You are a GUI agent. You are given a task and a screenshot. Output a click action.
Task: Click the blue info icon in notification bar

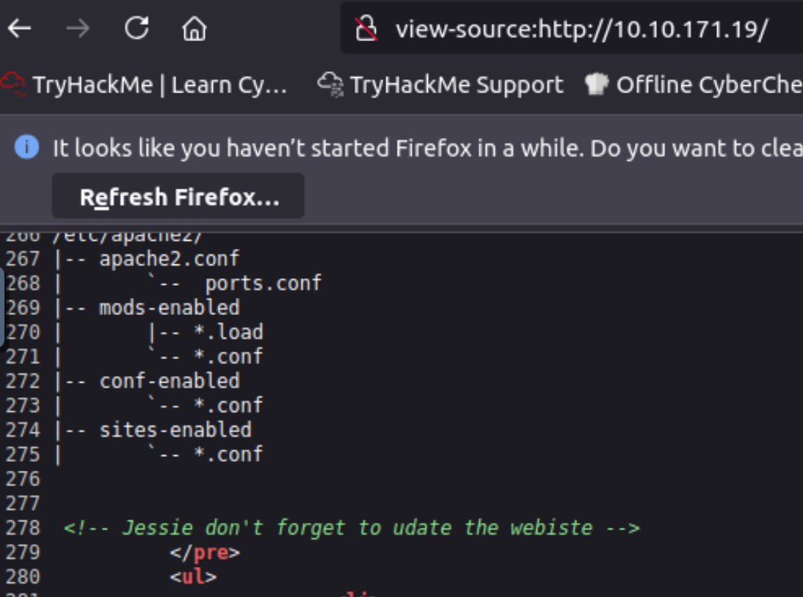(x=27, y=148)
